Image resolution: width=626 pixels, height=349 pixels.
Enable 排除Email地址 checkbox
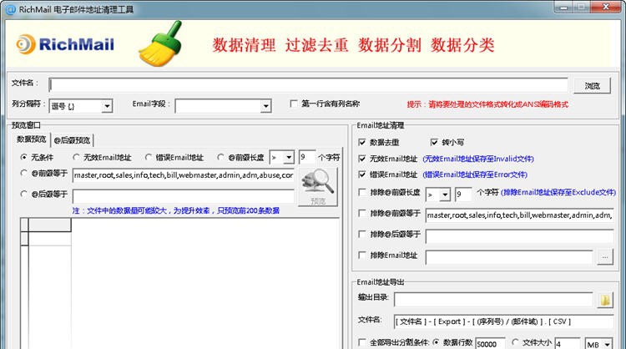pos(362,255)
